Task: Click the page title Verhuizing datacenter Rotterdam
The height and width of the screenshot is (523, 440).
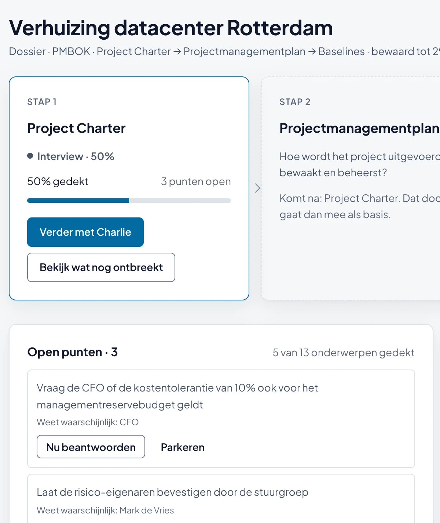Action: coord(171,28)
